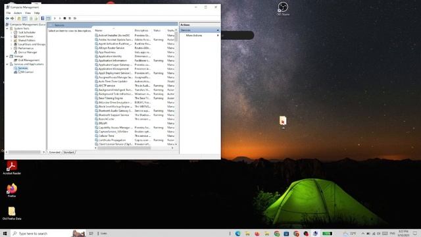This screenshot has width=421, height=237.
Task: Open the Firefox desktop icon
Action: (12, 190)
